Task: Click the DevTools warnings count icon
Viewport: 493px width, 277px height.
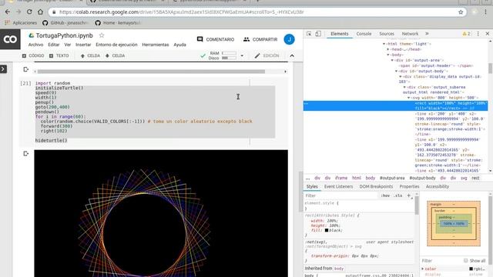Action: (466, 34)
